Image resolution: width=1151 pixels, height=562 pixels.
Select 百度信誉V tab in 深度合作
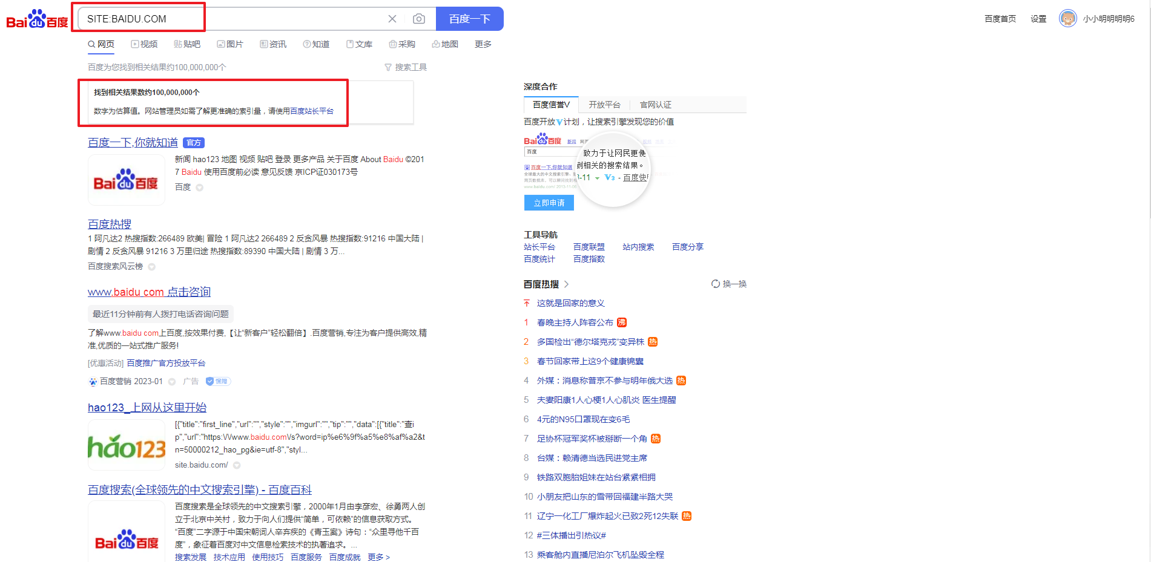tap(551, 105)
